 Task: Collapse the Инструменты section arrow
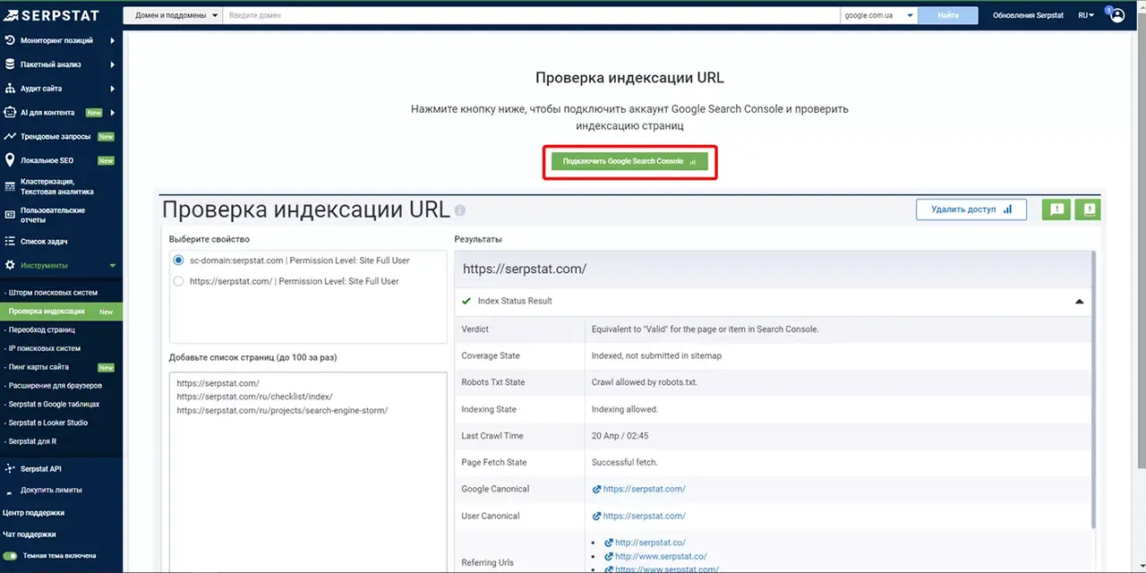tap(113, 266)
